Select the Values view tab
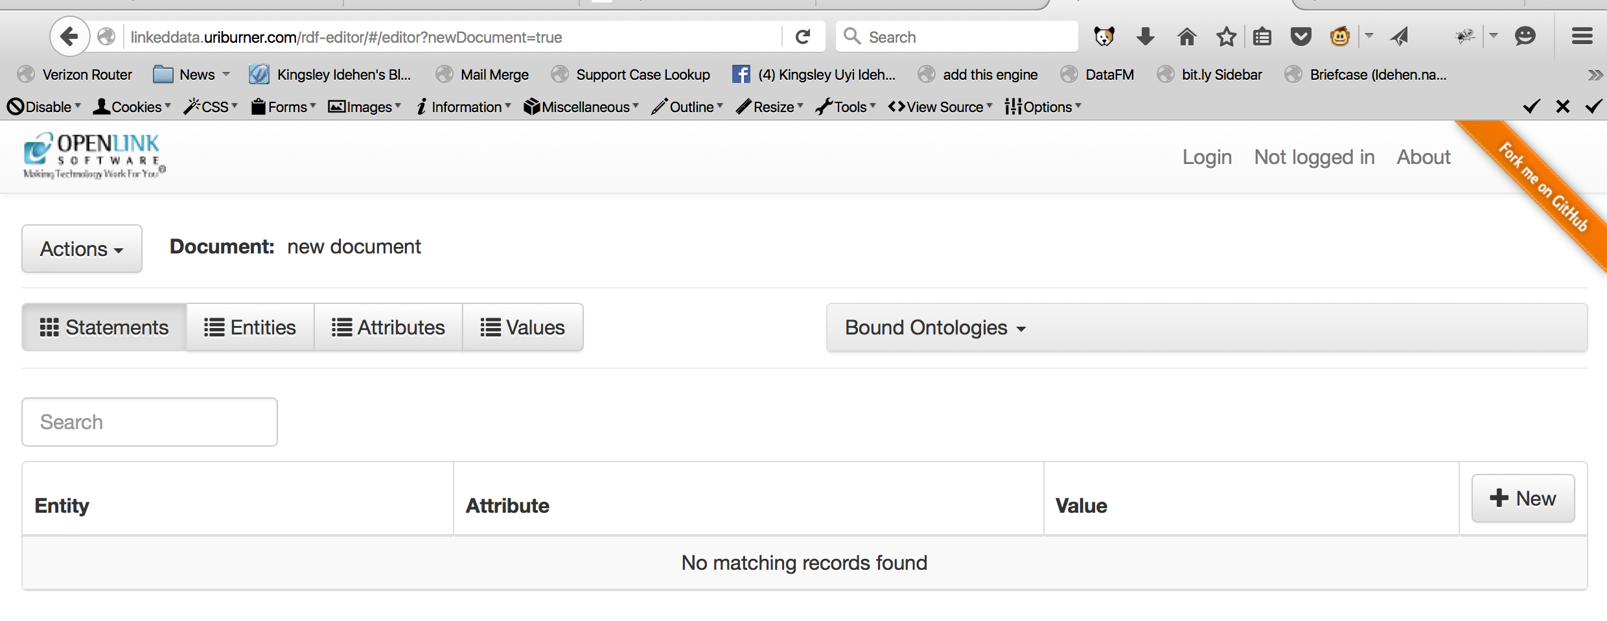This screenshot has width=1607, height=621. click(522, 328)
